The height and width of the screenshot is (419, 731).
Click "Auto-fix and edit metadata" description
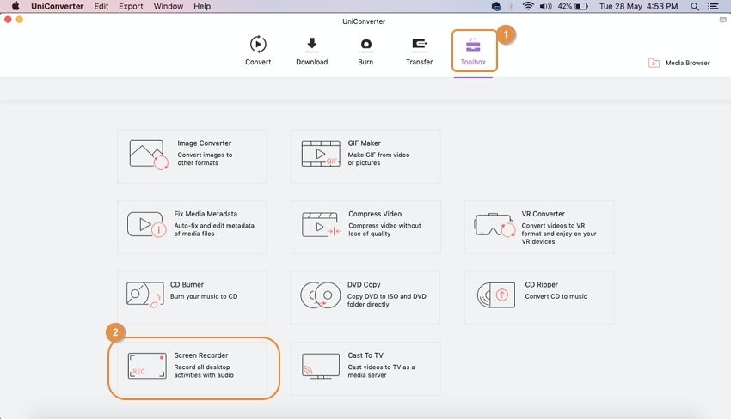pyautogui.click(x=214, y=229)
